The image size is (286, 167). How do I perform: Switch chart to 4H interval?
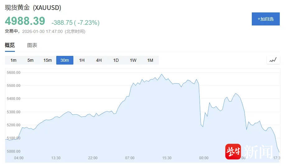(99, 60)
